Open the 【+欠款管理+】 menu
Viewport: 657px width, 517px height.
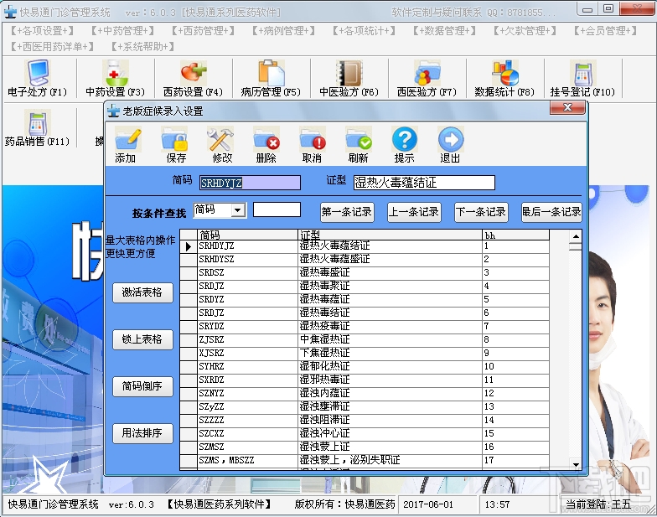(525, 30)
